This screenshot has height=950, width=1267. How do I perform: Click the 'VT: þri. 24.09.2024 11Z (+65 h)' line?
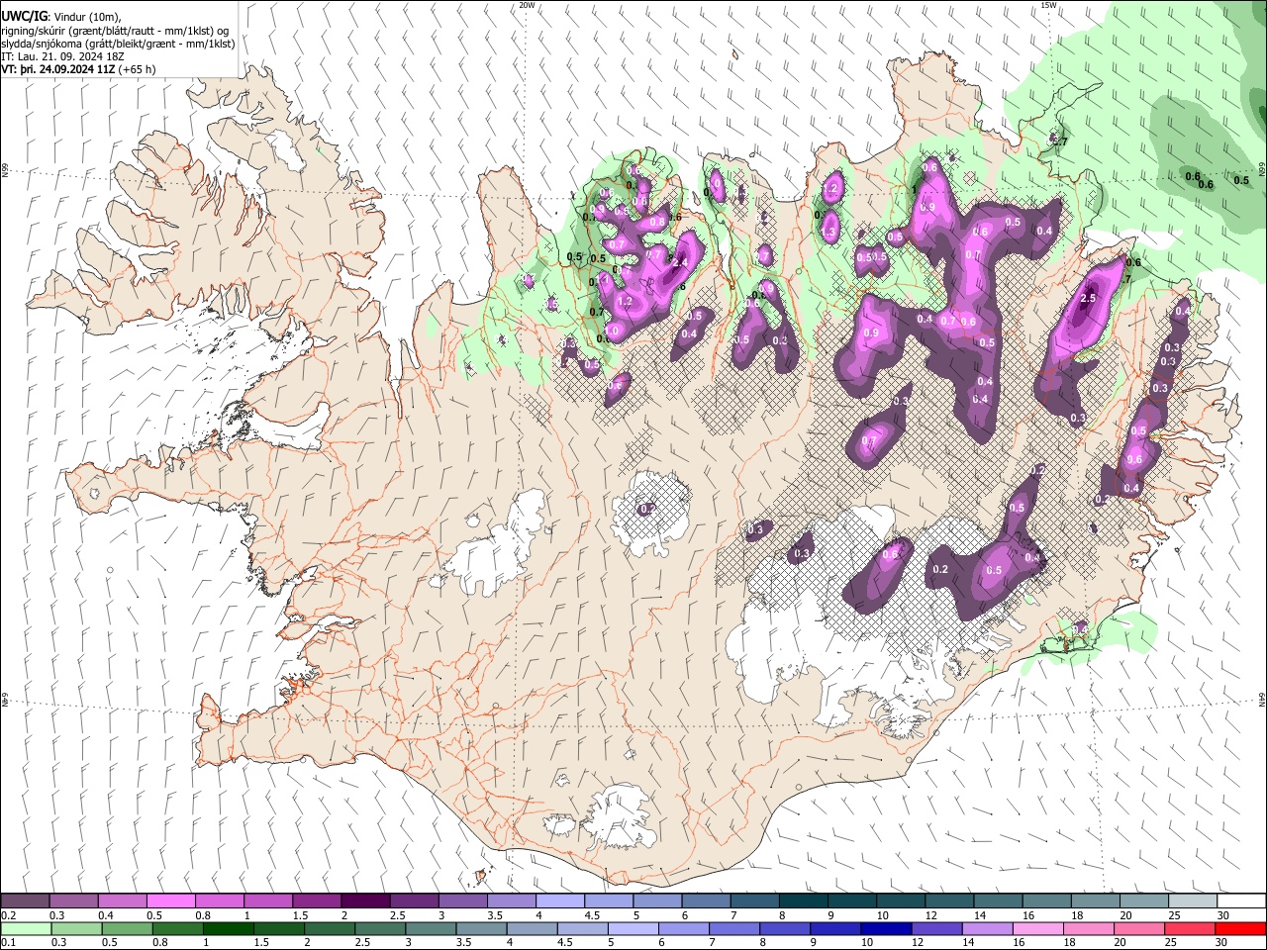pyautogui.click(x=78, y=69)
